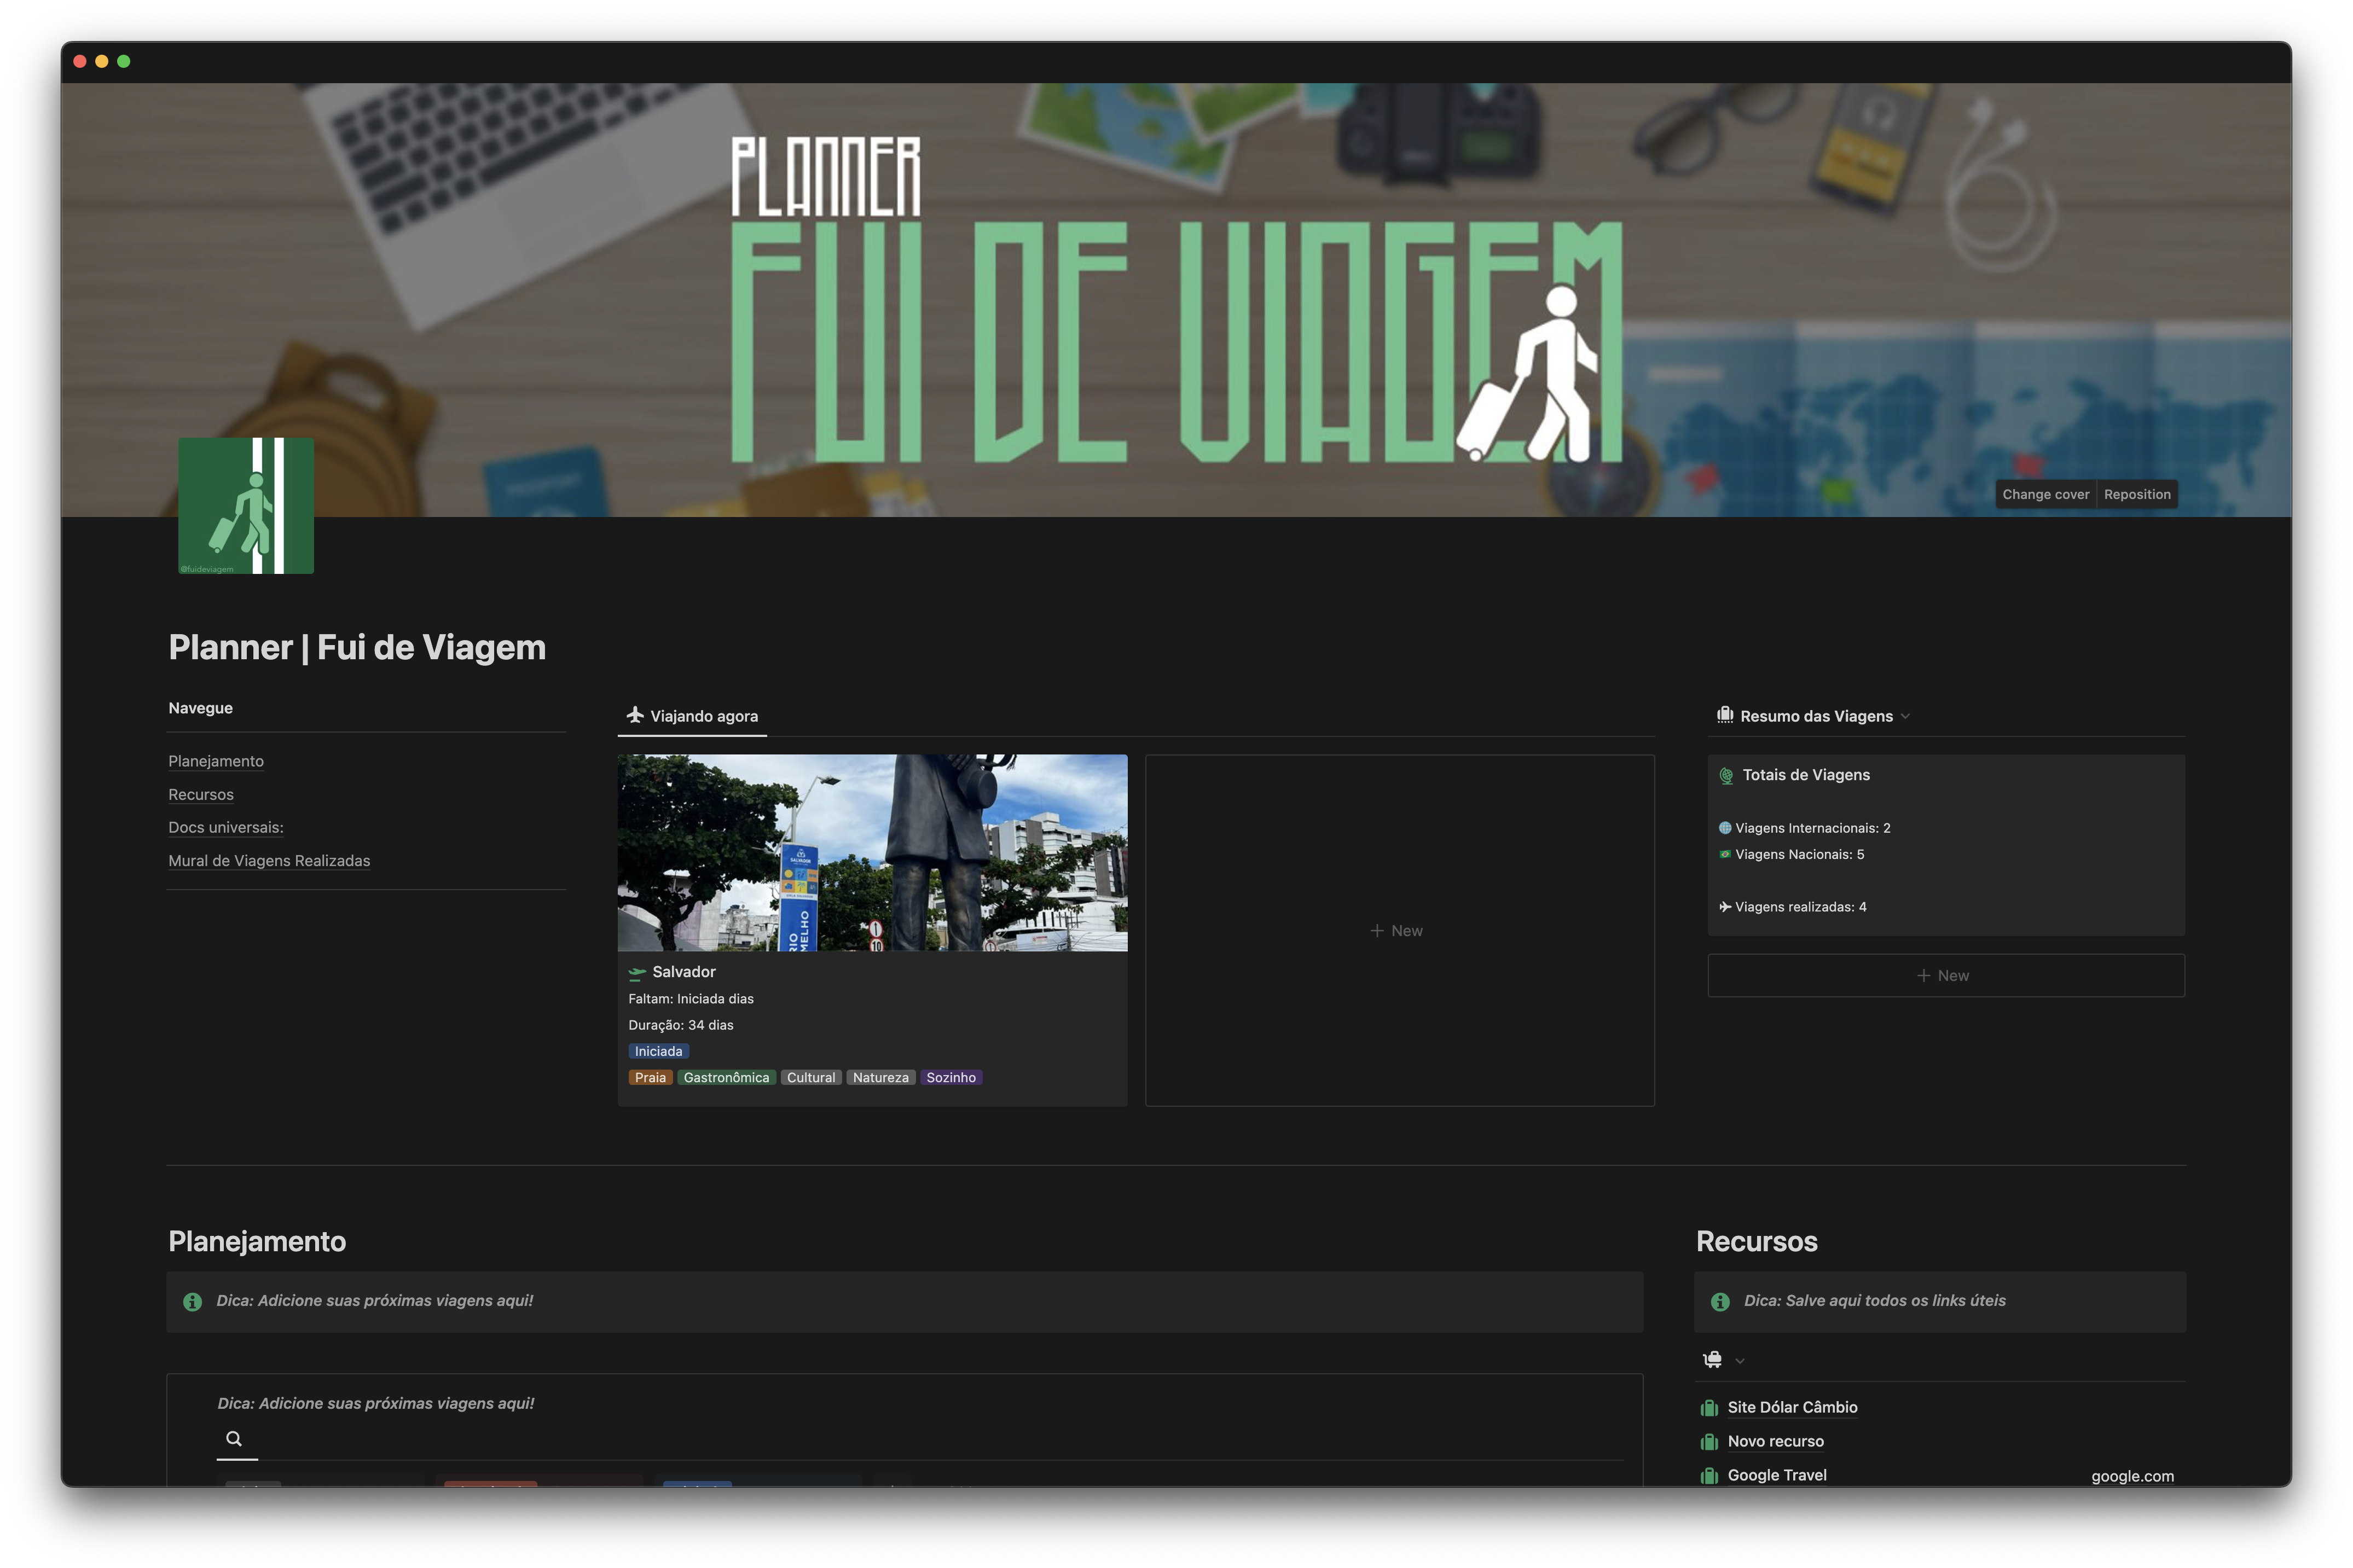Click the Totais de Viagens card title
The image size is (2353, 1568).
point(1805,775)
